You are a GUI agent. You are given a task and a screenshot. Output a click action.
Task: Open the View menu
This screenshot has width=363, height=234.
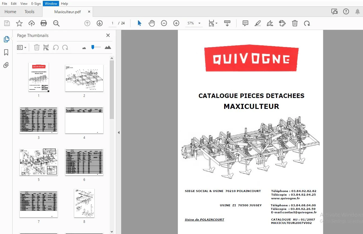tap(24, 3)
